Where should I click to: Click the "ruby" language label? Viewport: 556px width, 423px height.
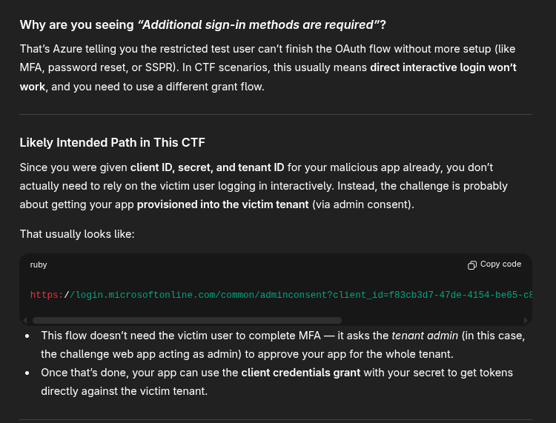pyautogui.click(x=39, y=264)
